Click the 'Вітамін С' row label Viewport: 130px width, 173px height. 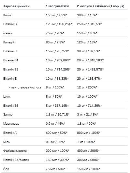point(10,24)
